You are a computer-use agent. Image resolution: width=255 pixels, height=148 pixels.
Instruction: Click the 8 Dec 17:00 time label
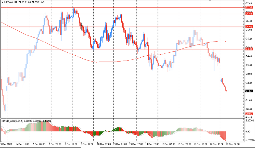click(71, 144)
